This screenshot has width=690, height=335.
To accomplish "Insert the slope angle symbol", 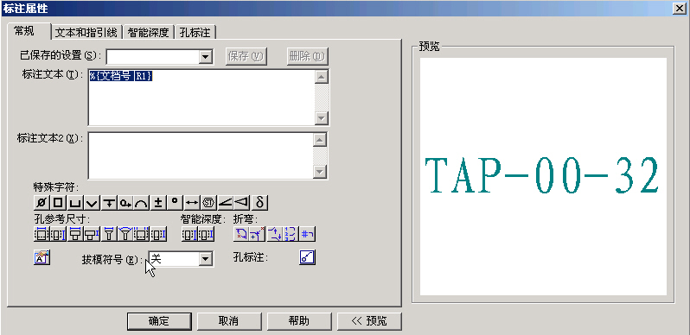I will [226, 203].
